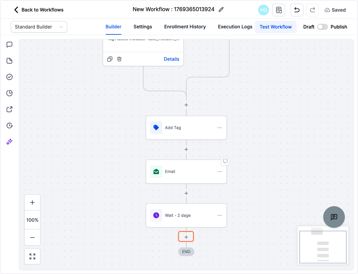Image resolution: width=358 pixels, height=274 pixels.
Task: Open external link icon in sidebar
Action: [10, 109]
